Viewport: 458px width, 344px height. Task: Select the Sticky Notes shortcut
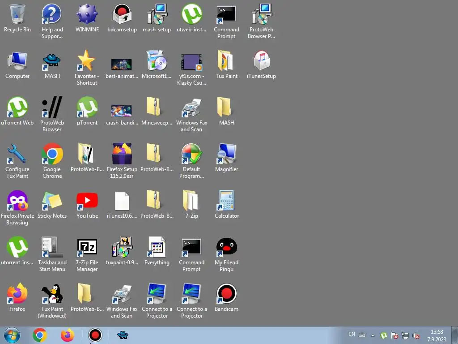coord(52,200)
